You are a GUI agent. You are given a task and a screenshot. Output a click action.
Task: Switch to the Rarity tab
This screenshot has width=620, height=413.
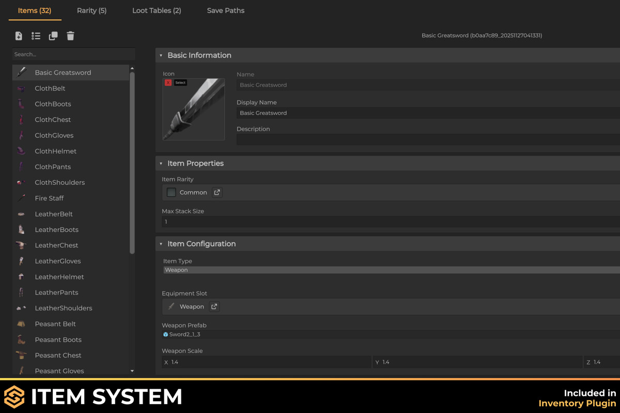[x=91, y=10]
